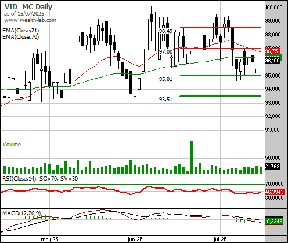Click the 91,000 price axis label

(x=272, y=130)
